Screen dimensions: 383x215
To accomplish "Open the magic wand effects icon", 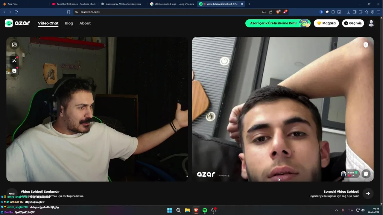I will [14, 61].
